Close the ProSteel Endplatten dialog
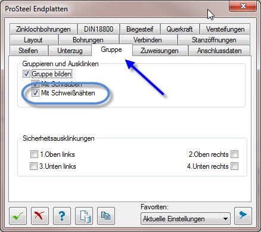 (x=243, y=6)
